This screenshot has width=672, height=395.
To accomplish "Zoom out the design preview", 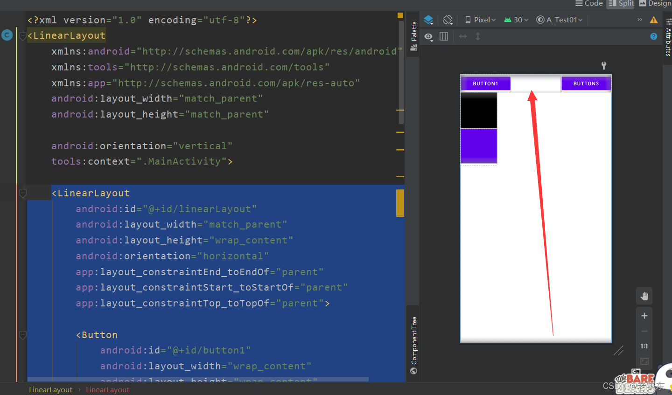I will pos(644,331).
